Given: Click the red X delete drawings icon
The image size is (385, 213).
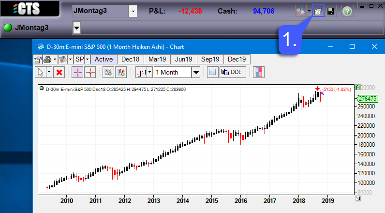Looking at the screenshot, I should click(x=59, y=73).
